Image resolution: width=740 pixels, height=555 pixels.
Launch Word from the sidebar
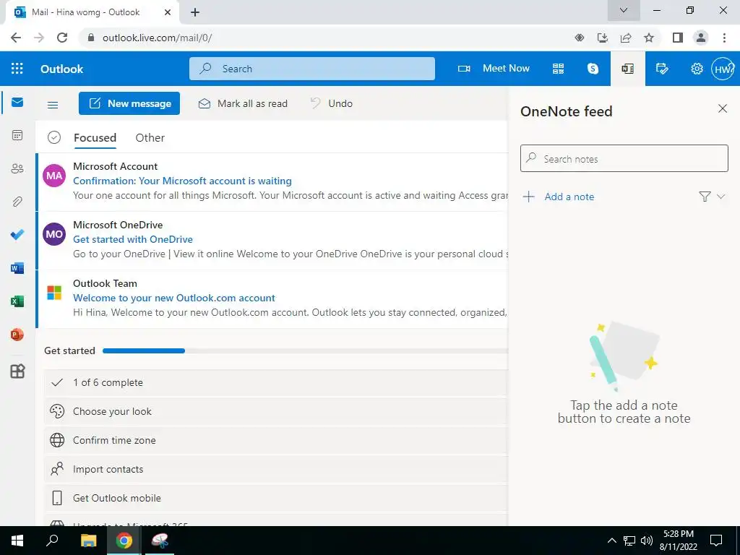pyautogui.click(x=17, y=268)
